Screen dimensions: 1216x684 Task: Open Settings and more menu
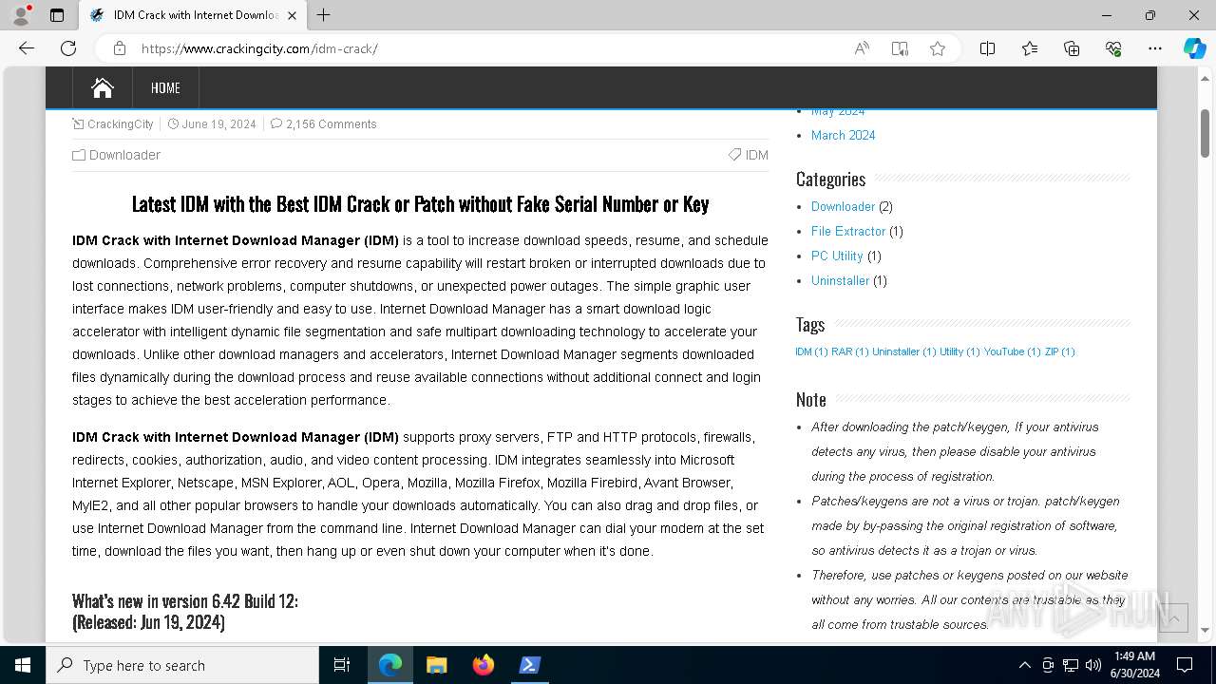[x=1155, y=48]
